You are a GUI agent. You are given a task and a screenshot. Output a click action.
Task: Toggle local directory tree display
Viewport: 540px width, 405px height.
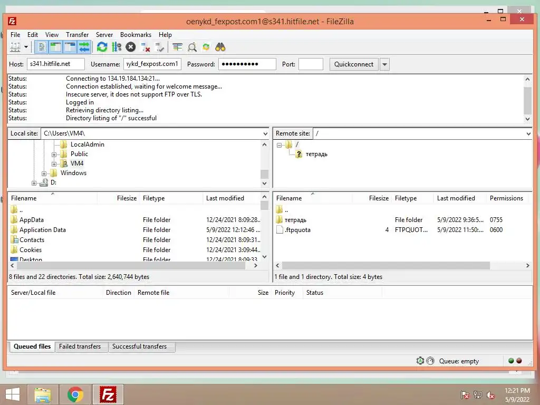pos(55,47)
